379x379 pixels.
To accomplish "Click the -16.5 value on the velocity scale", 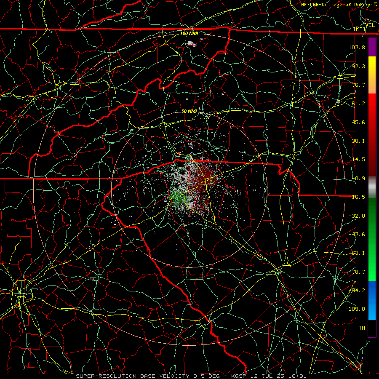I will tap(357, 197).
